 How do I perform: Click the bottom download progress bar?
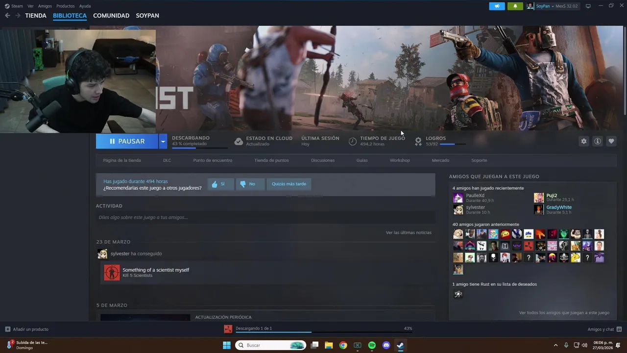click(x=324, y=332)
